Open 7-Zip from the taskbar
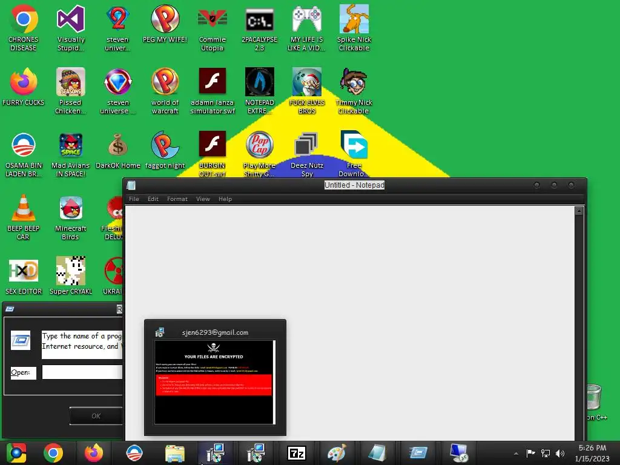This screenshot has height=465, width=620. pos(297,453)
